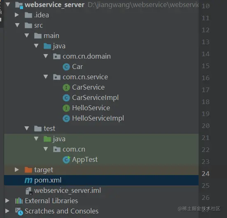This screenshot has height=218, width=227.
Task: Click the green java test root icon
Action: click(x=47, y=139)
